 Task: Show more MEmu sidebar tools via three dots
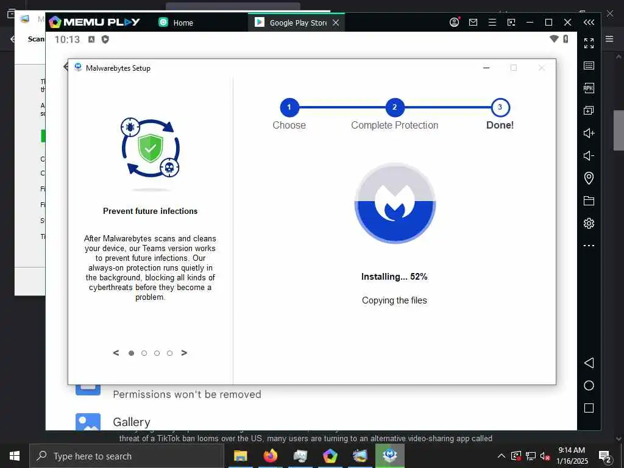tap(589, 246)
